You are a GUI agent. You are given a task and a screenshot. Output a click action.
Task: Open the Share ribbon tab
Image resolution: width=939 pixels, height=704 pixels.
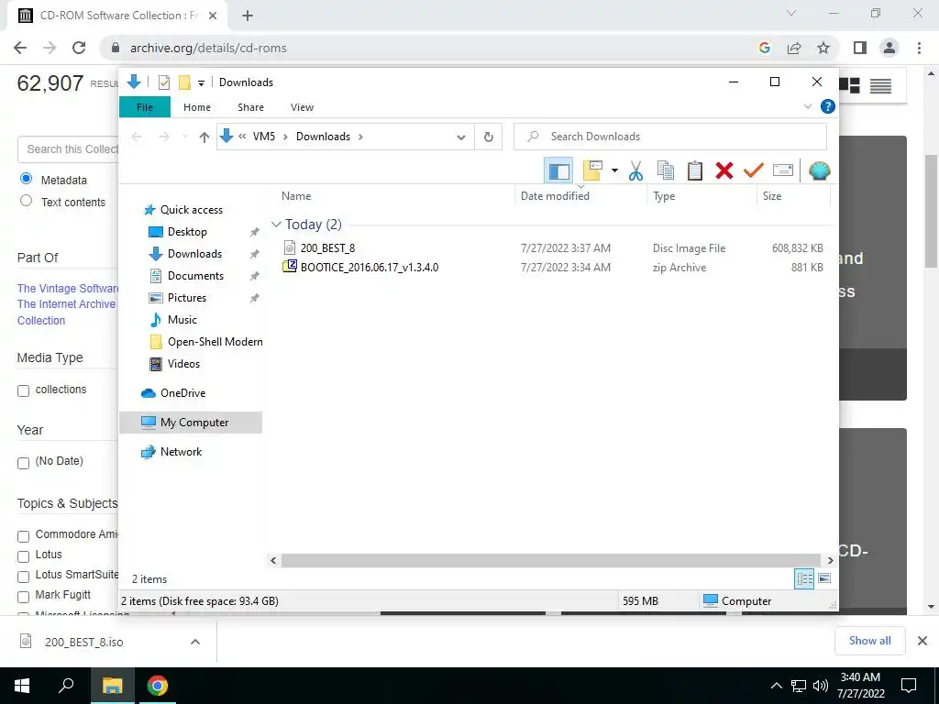tap(250, 107)
